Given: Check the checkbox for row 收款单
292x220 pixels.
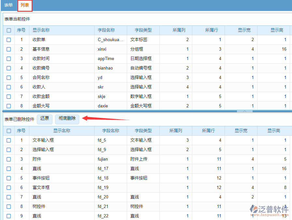Looking at the screenshot, I should [8, 39].
